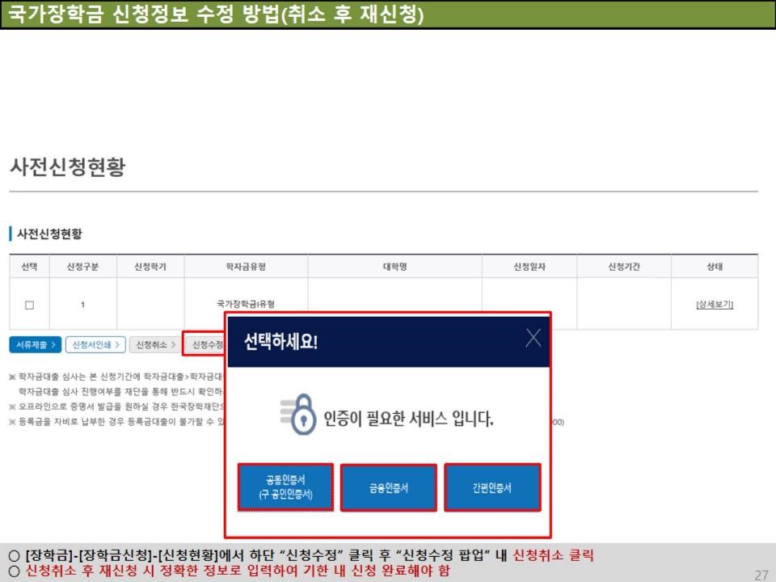Viewport: 776px width, 582px height.
Task: Click the 선택 column header
Action: 31,266
